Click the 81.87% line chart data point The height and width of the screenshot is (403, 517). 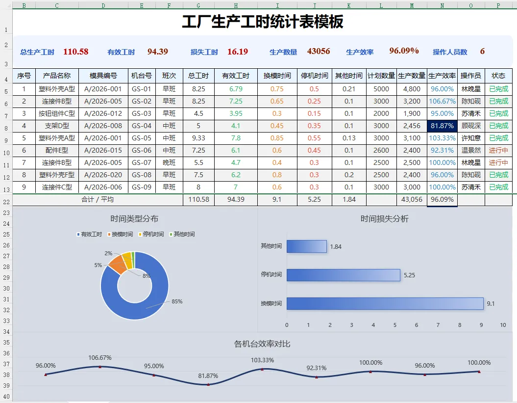pos(208,384)
